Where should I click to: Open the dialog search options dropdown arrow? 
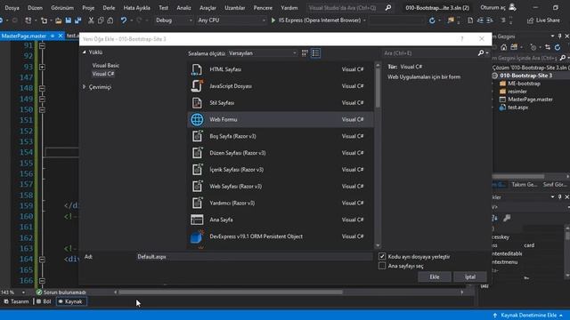tap(487, 53)
